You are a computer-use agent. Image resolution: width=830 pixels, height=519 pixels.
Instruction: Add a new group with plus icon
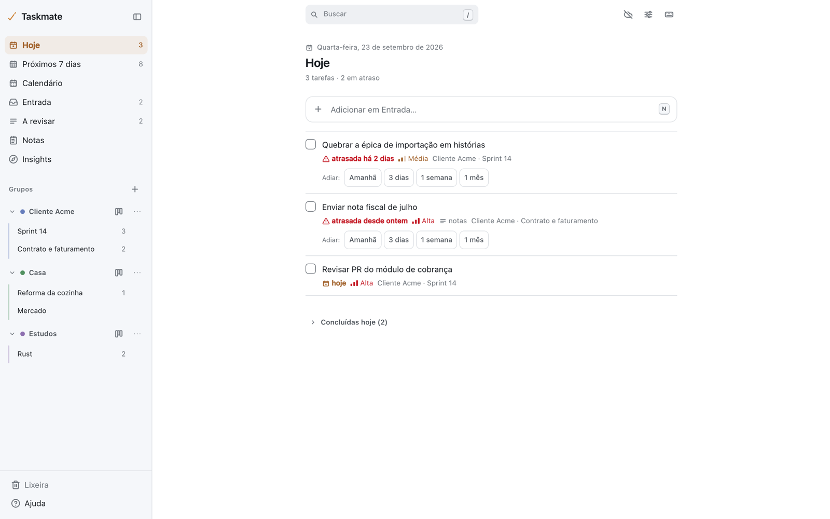[x=135, y=189]
